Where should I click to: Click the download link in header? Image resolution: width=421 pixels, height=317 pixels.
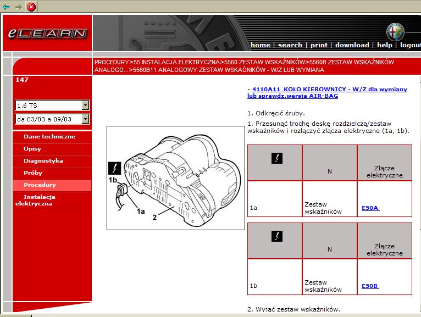click(x=352, y=45)
